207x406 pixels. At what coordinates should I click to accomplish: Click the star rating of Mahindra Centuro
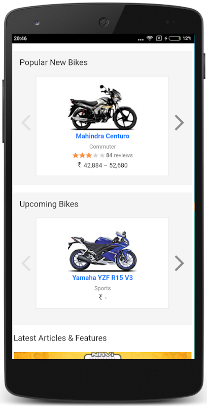pyautogui.click(x=88, y=155)
